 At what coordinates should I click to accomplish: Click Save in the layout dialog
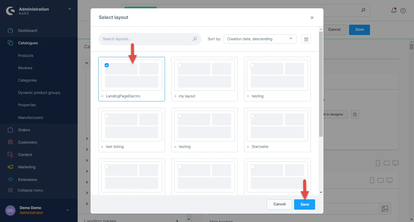tap(304, 204)
